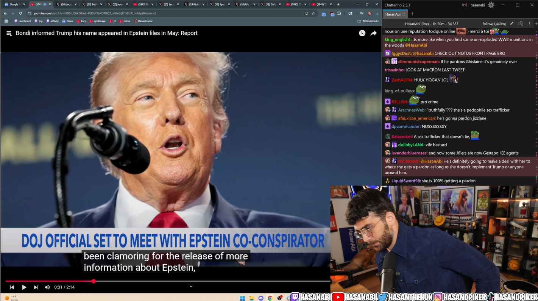This screenshot has width=538, height=301.
Task: Open the apps grid in bookmarks bar
Action: pos(6,21)
